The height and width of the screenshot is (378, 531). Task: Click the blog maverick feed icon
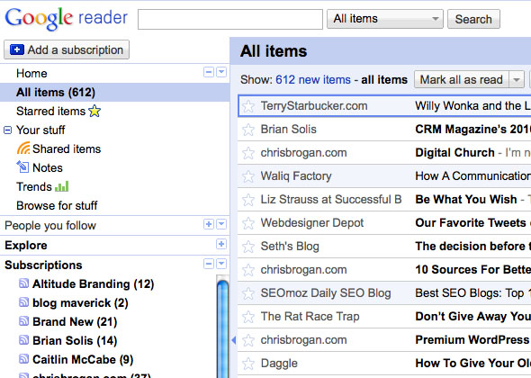click(x=23, y=301)
